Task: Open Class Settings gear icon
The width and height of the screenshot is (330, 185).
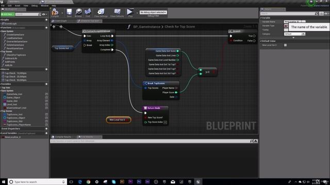Action: pos(101,12)
